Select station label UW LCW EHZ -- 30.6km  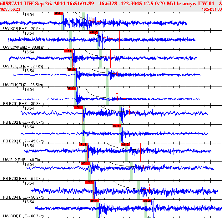click(x=24, y=47)
